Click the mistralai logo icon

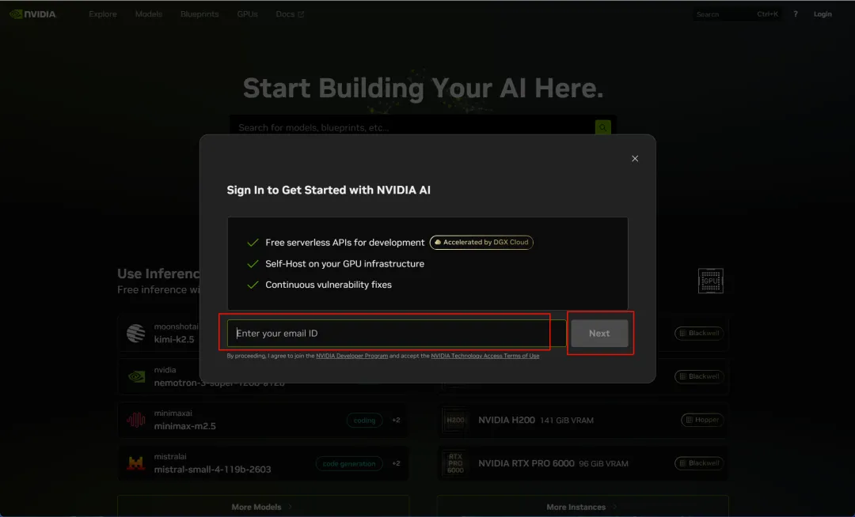pyautogui.click(x=136, y=463)
